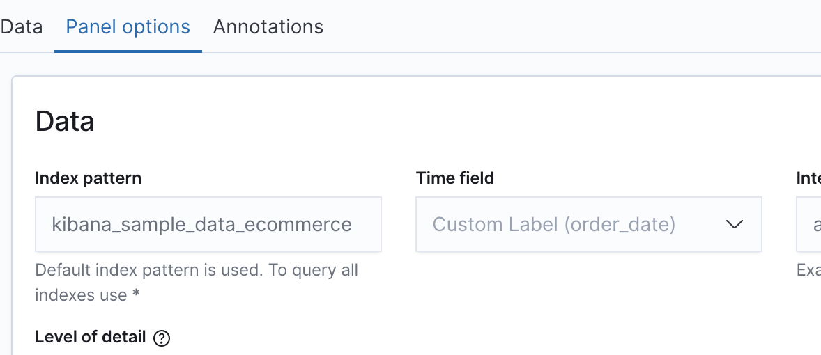The height and width of the screenshot is (355, 821).
Task: Click the Level of detail help icon
Action: coord(162,338)
